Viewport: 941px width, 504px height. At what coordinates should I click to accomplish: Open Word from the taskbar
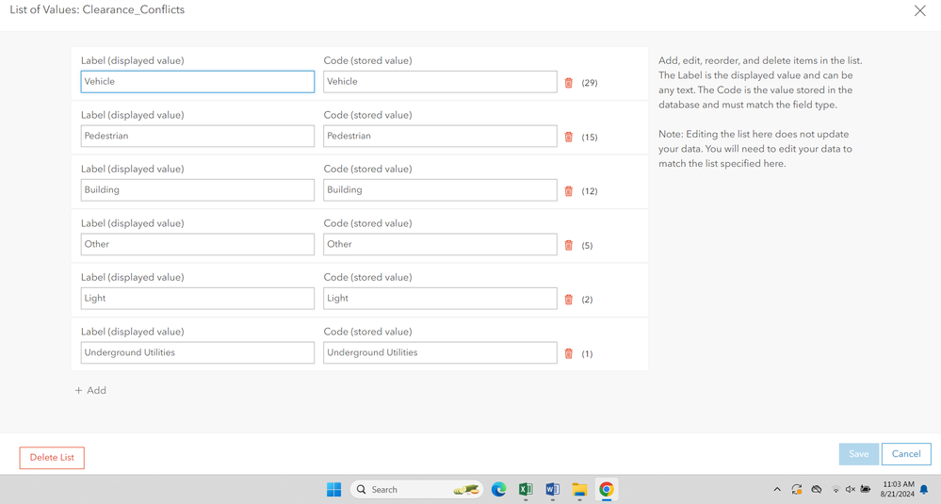[552, 490]
